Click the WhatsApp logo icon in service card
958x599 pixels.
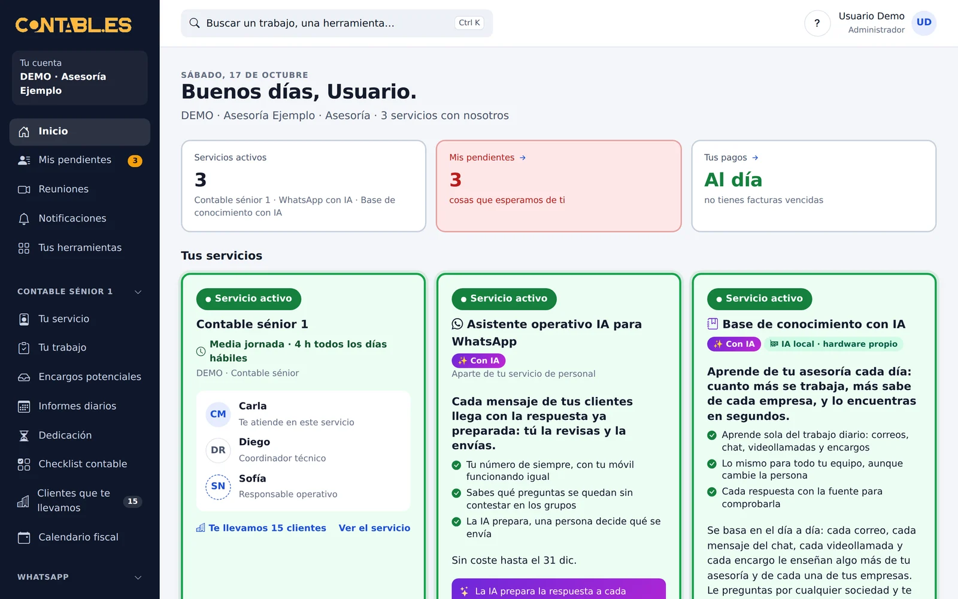click(x=457, y=324)
